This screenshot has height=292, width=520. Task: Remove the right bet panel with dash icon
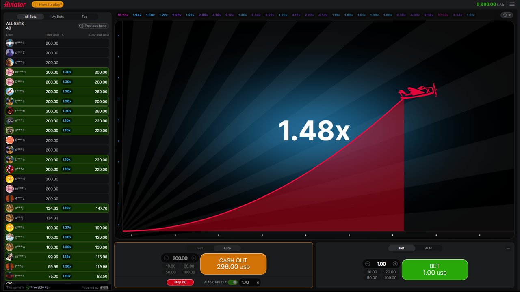(x=508, y=248)
